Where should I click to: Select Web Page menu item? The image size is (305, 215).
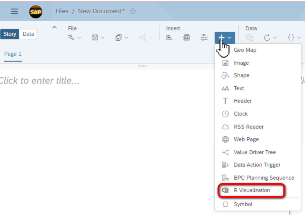pyautogui.click(x=258, y=139)
